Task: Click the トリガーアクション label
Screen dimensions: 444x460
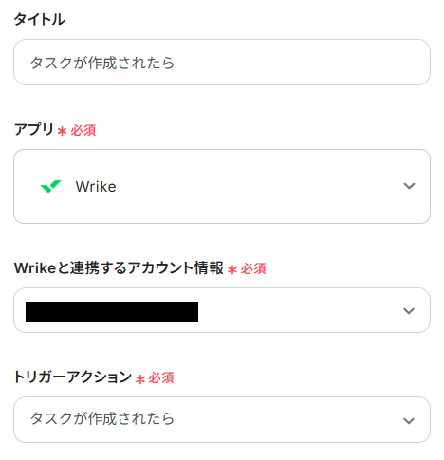Action: pos(73,377)
